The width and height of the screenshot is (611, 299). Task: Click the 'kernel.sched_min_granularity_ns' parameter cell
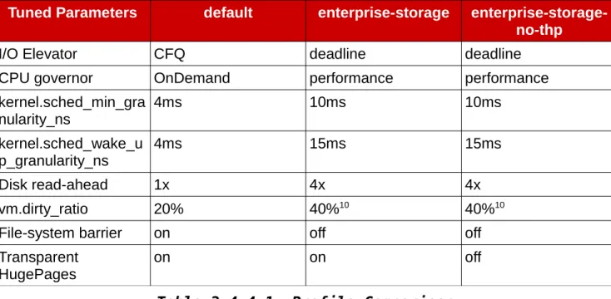pos(75,110)
